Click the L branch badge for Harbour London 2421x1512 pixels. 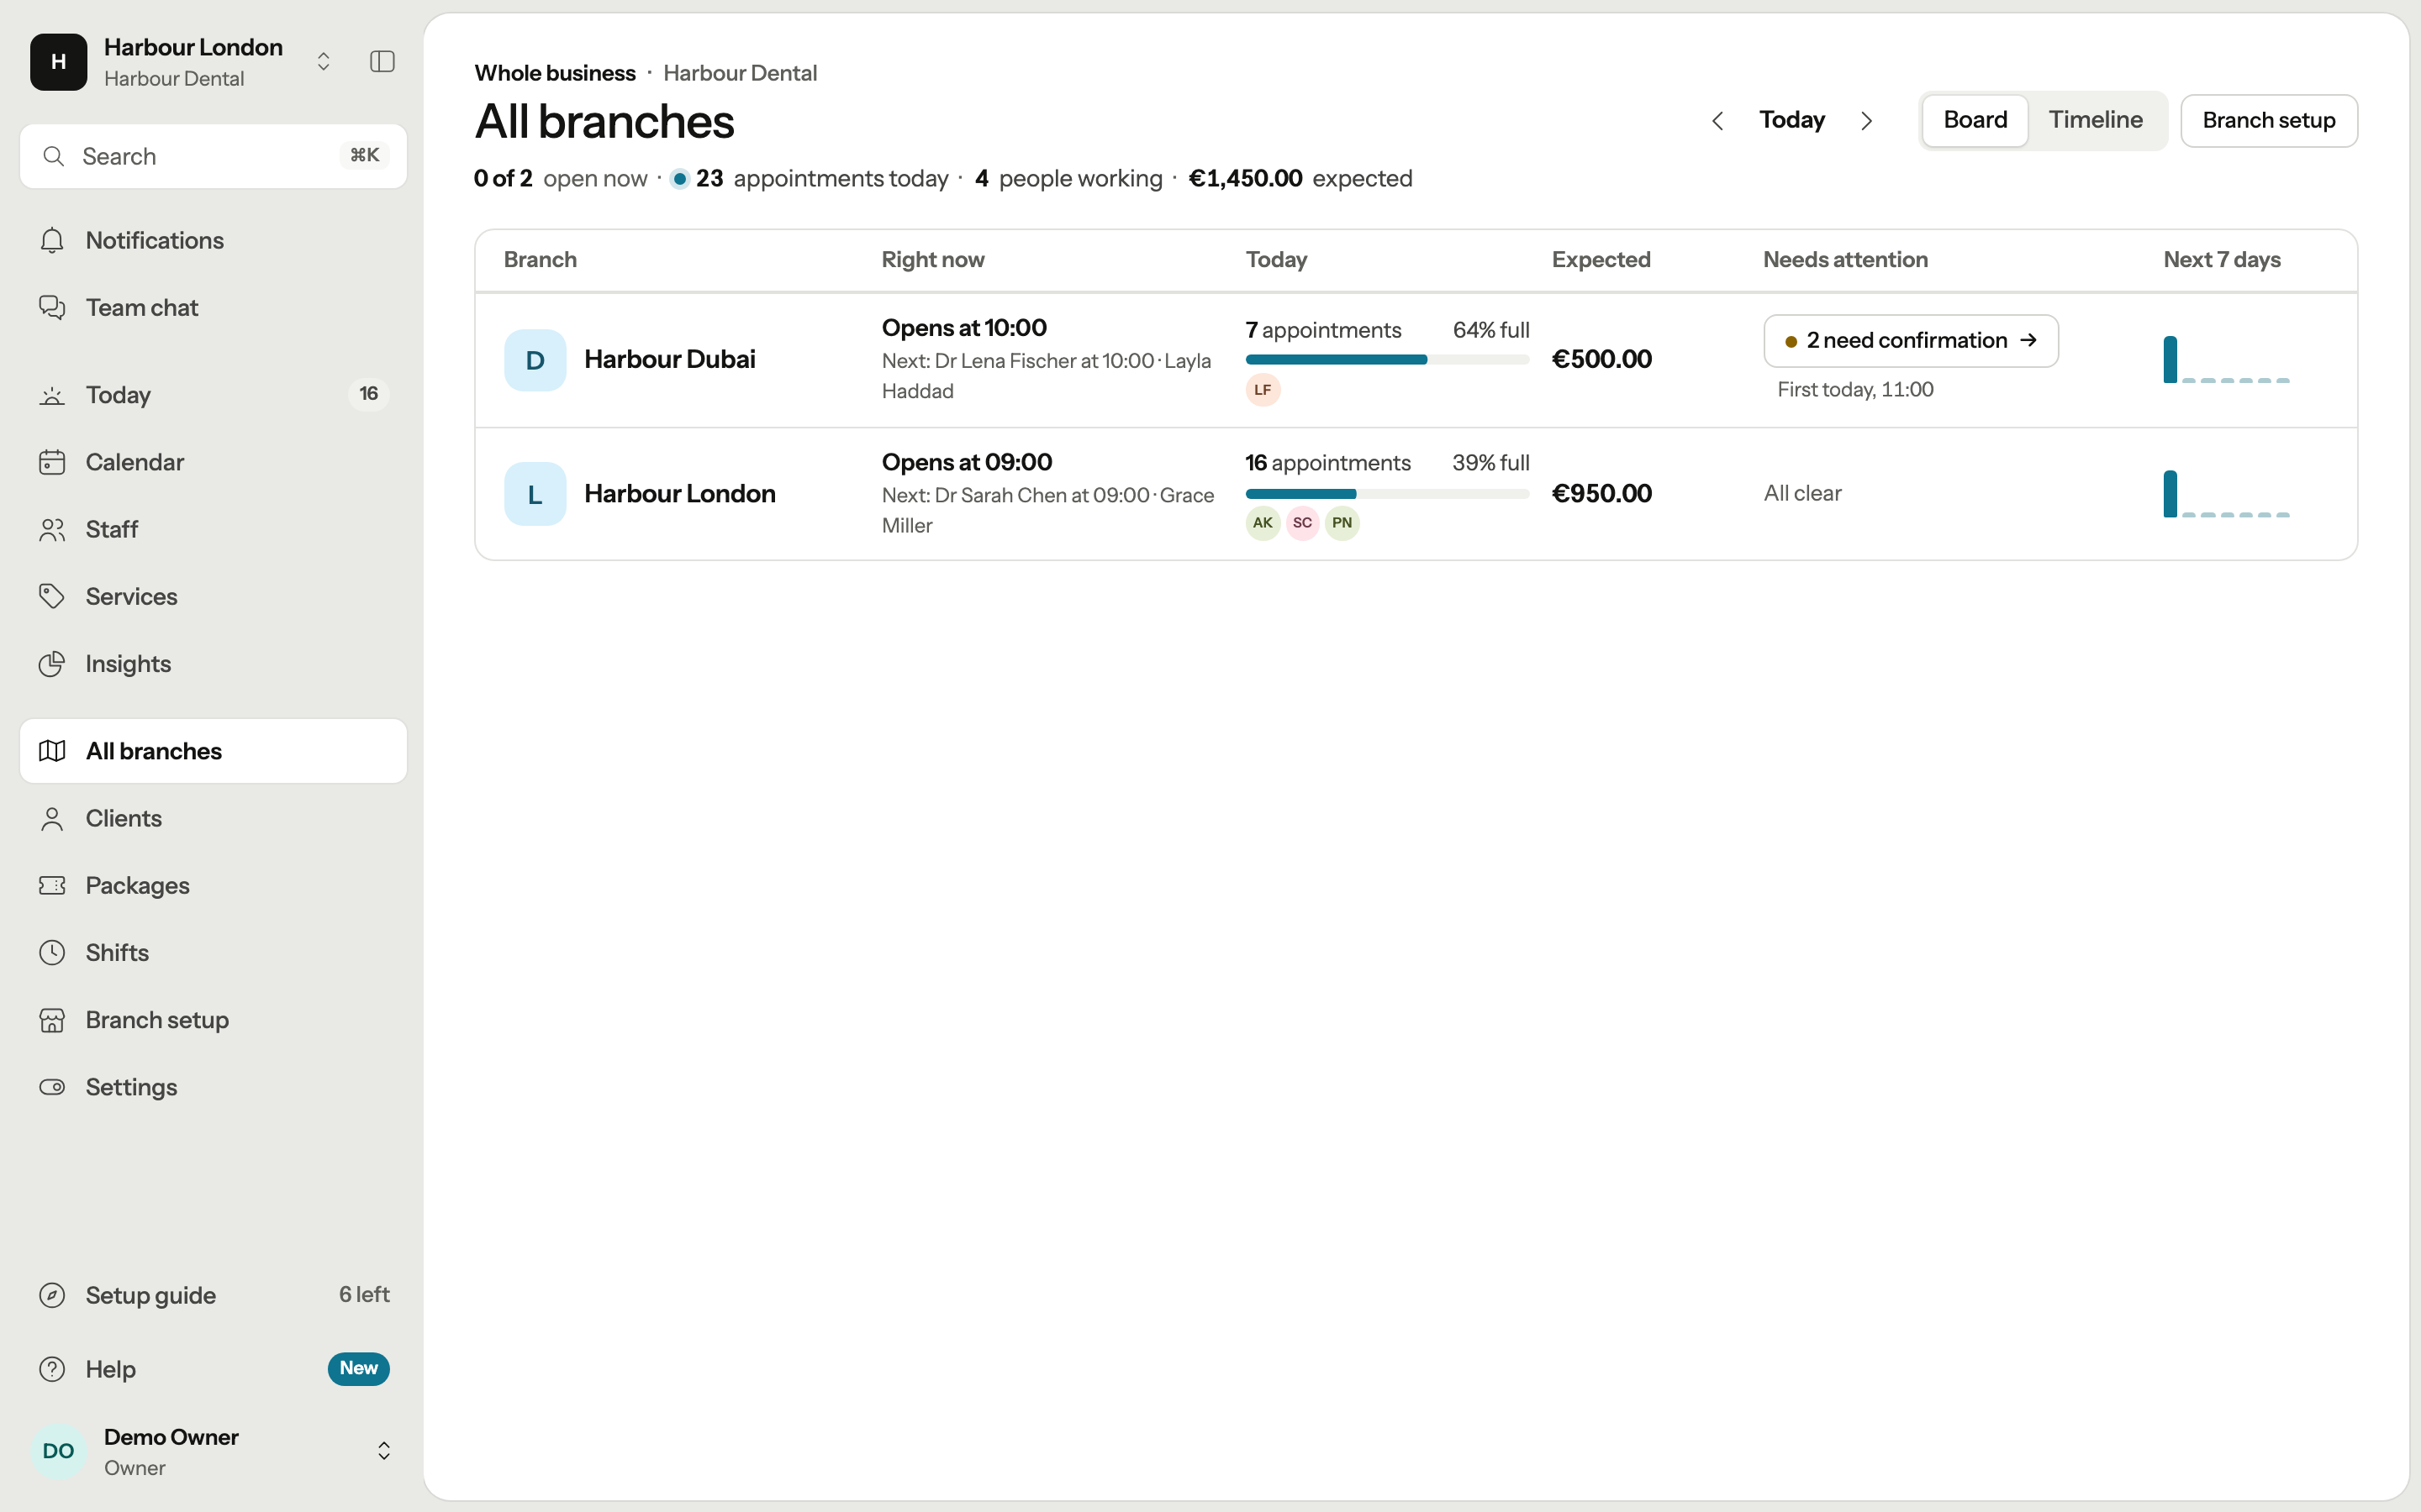click(x=535, y=494)
